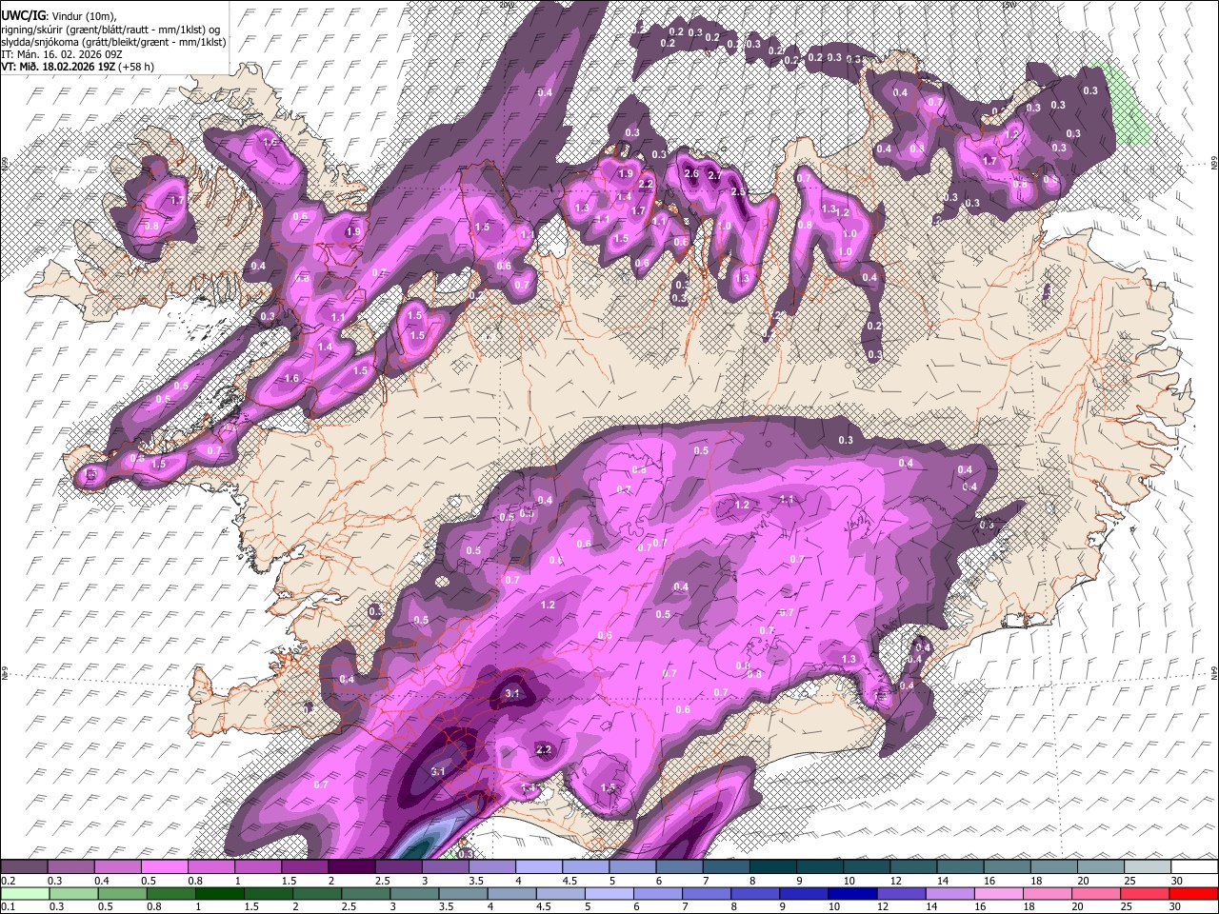
Task: Pick the 18 swatch in upper legend row
Action: (x=1053, y=867)
